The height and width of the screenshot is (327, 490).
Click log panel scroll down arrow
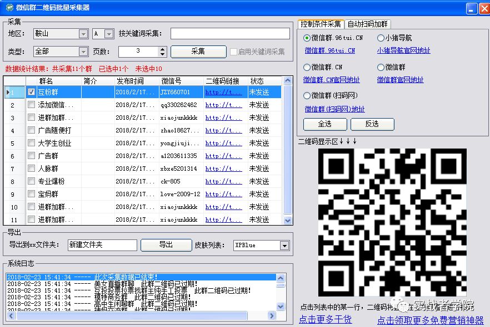click(281, 306)
